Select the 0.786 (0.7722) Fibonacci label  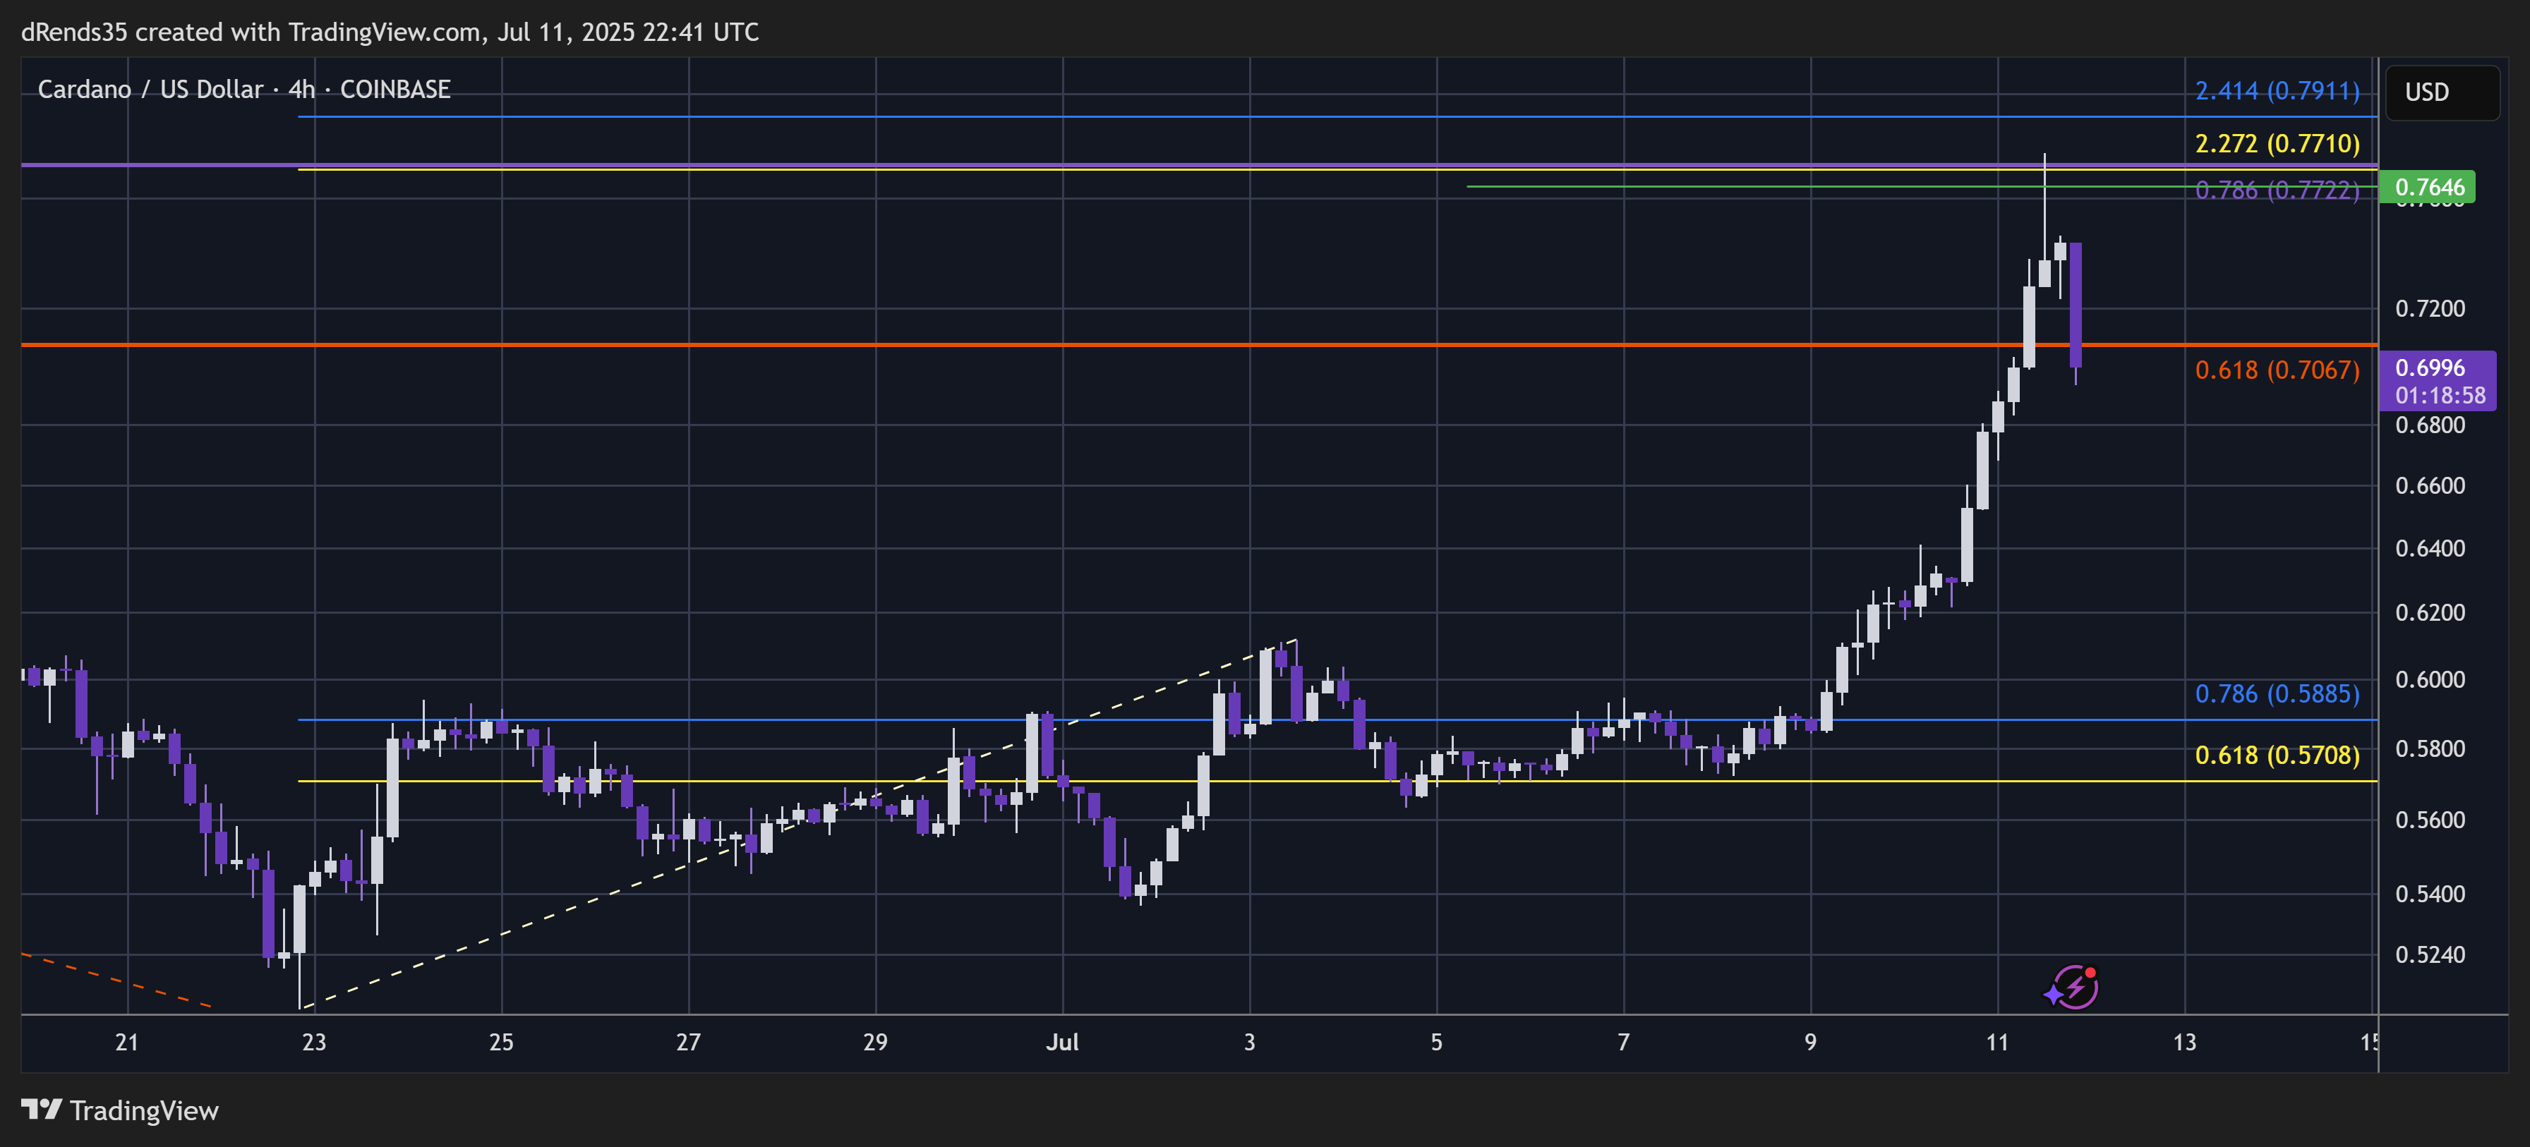click(x=2277, y=190)
